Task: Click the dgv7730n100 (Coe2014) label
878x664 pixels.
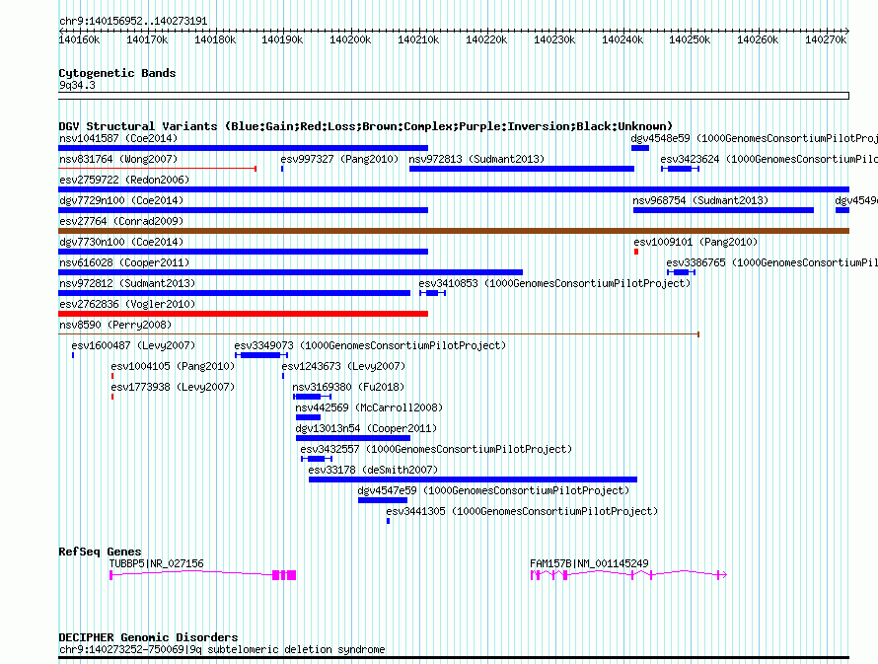Action: [x=121, y=242]
